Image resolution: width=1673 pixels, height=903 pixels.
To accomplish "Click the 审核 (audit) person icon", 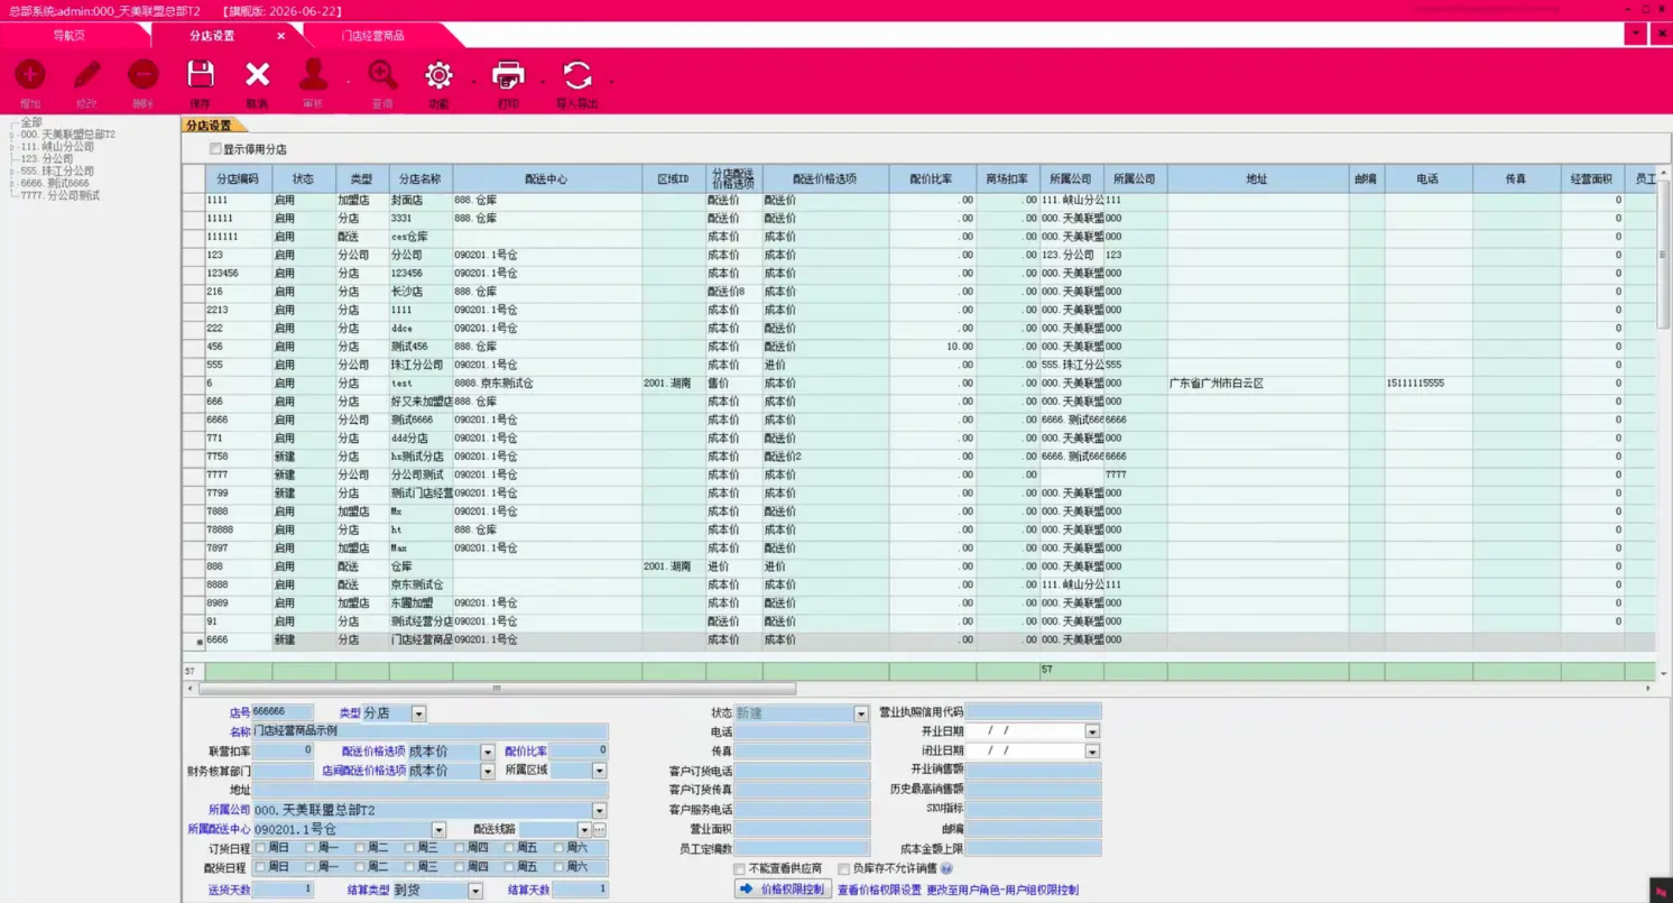I will point(313,74).
